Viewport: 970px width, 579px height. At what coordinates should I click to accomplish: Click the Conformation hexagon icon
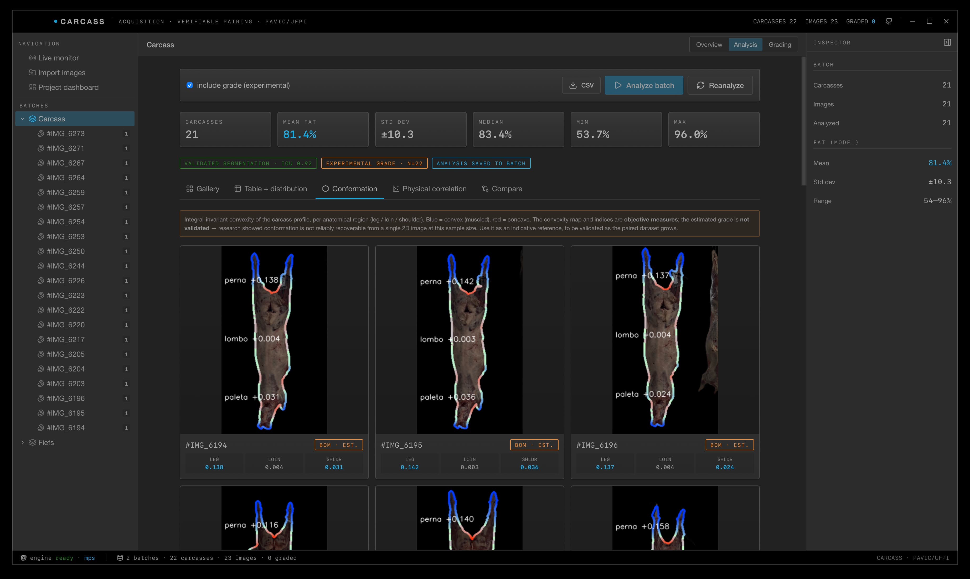point(326,189)
